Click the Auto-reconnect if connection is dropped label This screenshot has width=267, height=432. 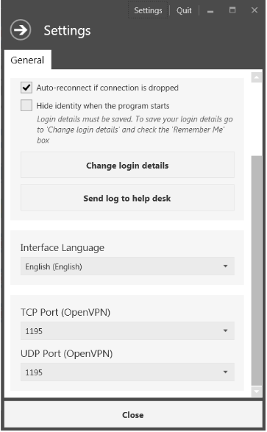(107, 88)
